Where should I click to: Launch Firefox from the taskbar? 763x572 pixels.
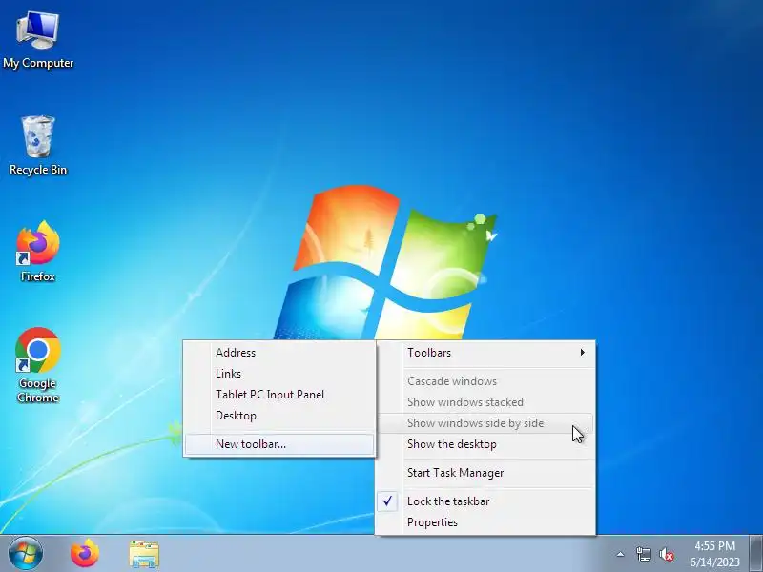85,554
